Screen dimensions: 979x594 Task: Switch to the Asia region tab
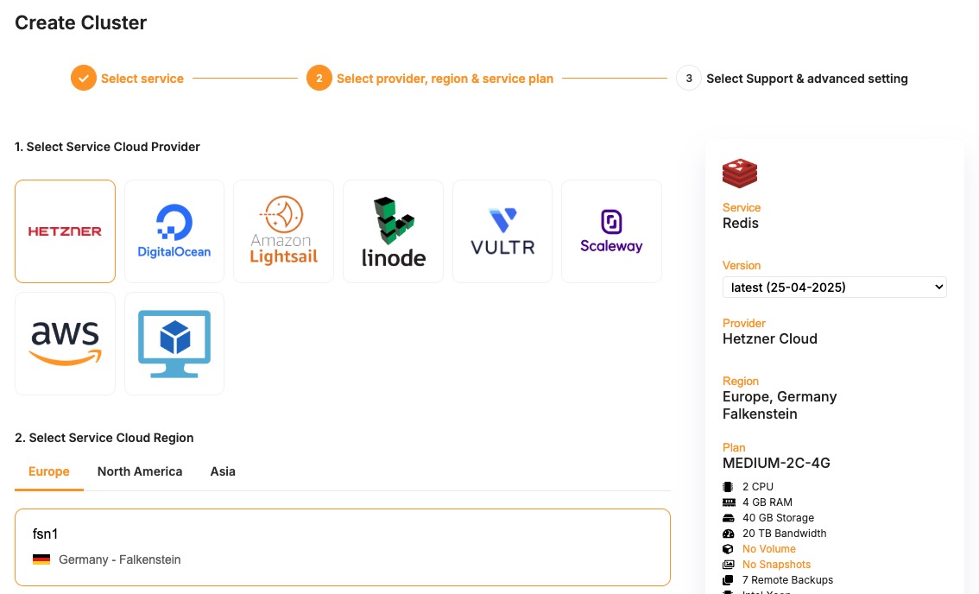223,471
